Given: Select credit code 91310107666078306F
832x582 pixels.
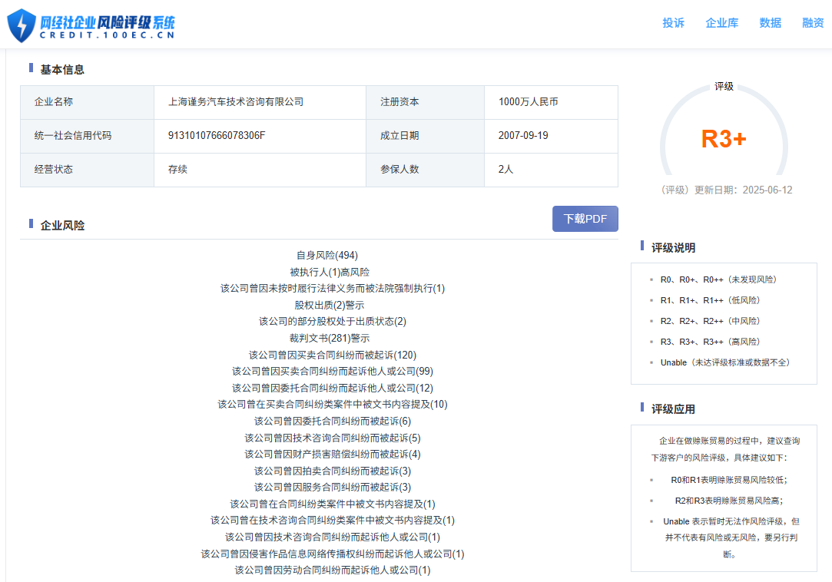Looking at the screenshot, I should click(x=217, y=135).
